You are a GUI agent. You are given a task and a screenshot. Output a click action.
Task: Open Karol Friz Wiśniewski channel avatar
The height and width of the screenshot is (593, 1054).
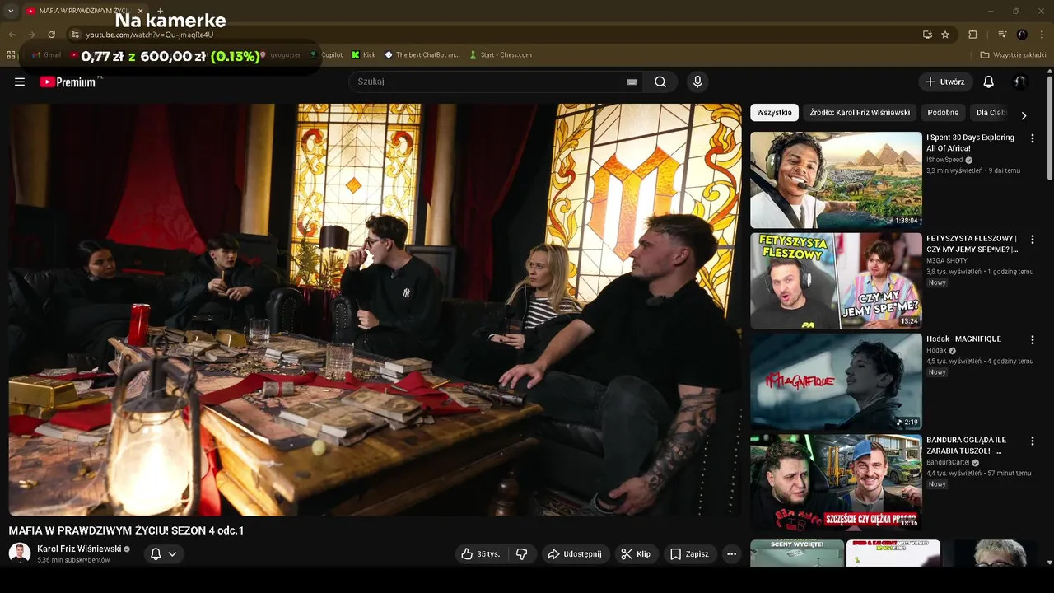coord(20,553)
